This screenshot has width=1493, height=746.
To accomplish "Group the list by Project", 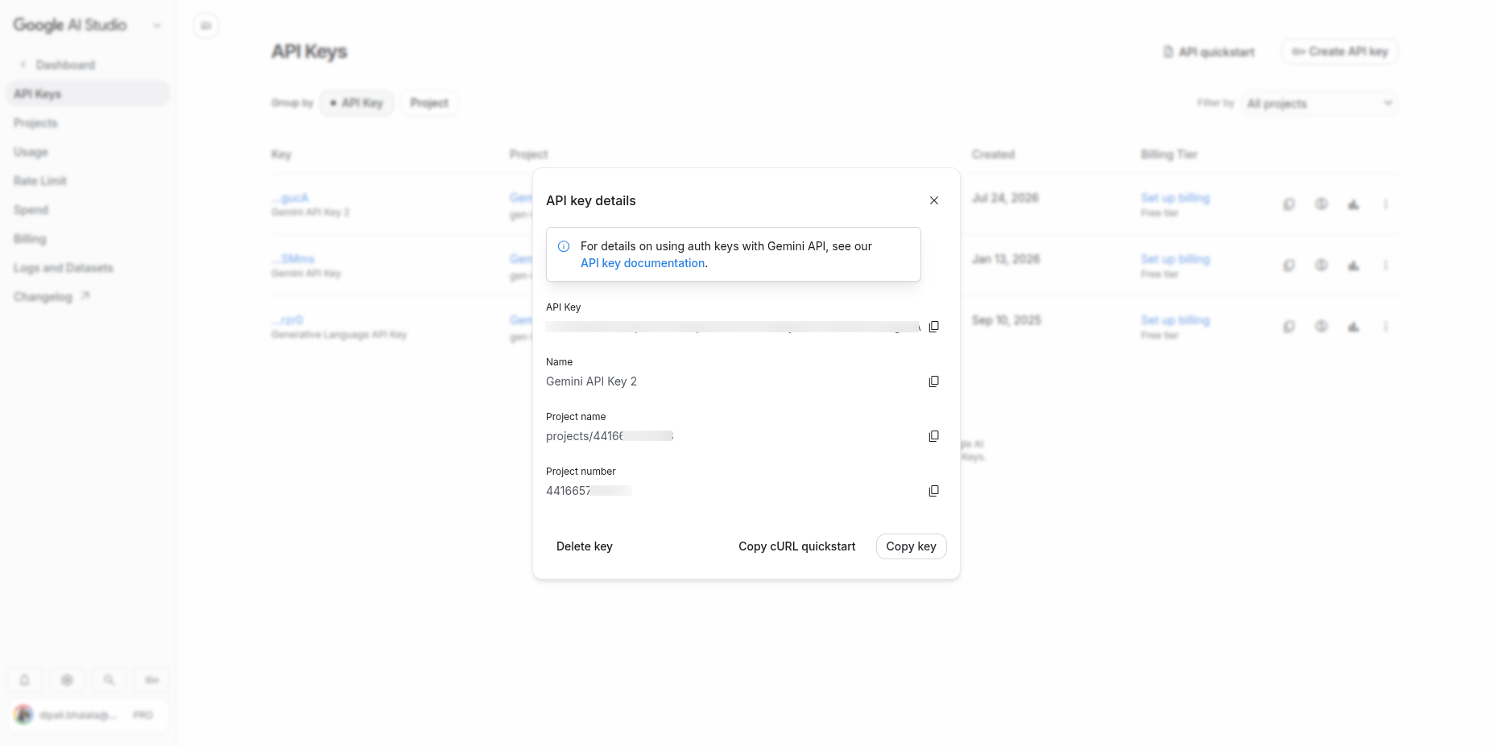I will pos(429,103).
